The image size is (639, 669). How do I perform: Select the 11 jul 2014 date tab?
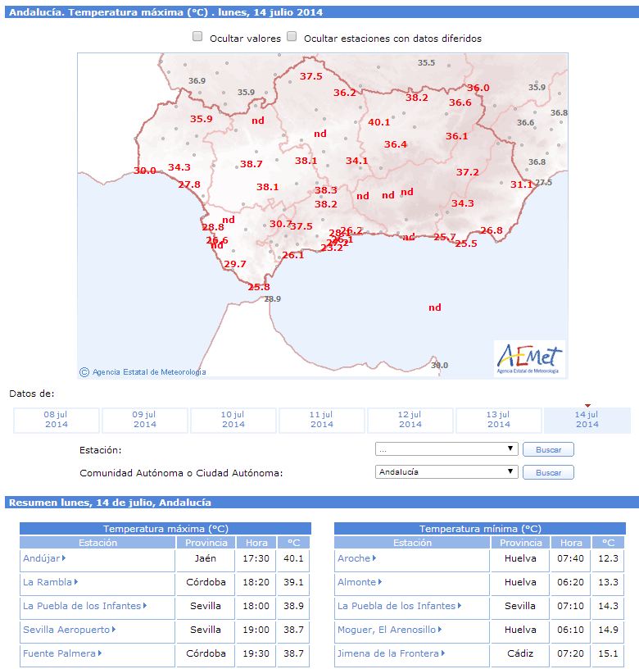coord(322,420)
